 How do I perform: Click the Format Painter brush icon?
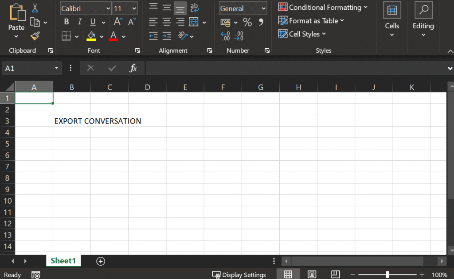pyautogui.click(x=35, y=36)
